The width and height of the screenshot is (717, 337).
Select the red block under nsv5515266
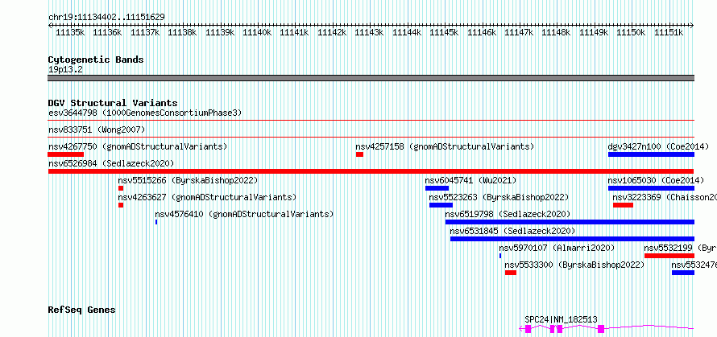[121, 188]
